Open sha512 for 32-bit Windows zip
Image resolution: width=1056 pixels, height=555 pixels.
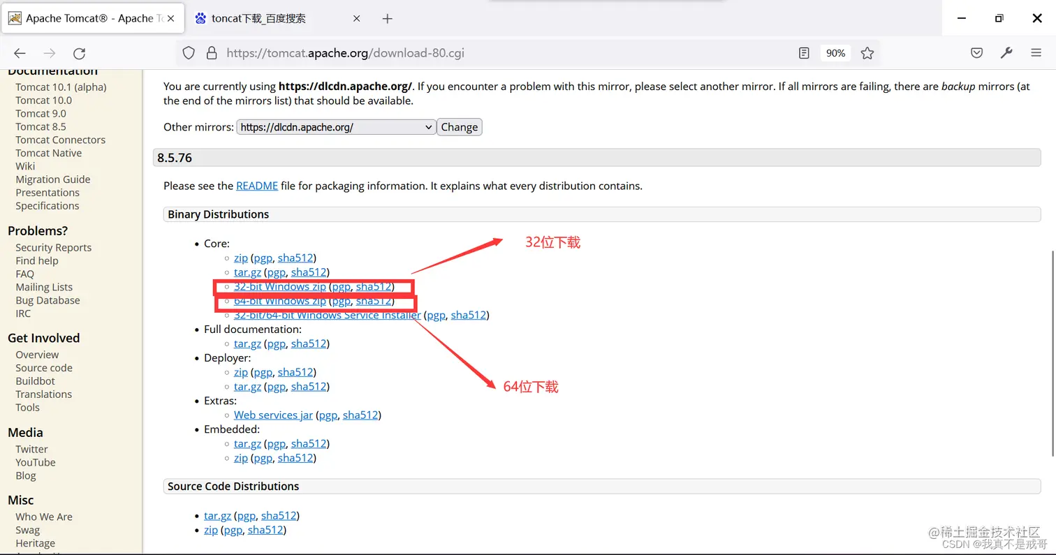(x=374, y=287)
